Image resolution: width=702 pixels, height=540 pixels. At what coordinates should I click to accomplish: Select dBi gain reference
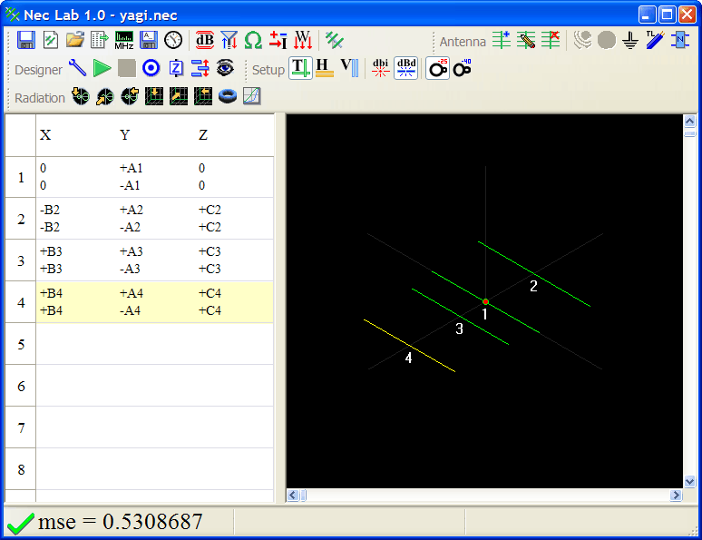[x=381, y=69]
